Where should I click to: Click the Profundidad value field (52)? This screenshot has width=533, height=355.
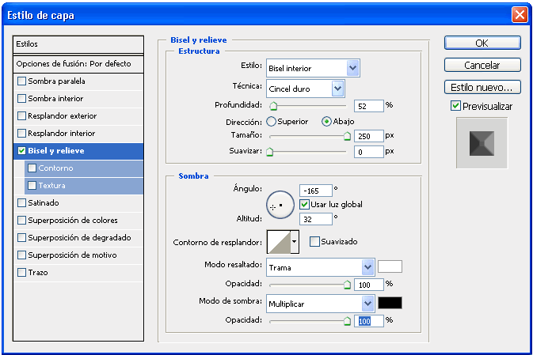click(369, 106)
